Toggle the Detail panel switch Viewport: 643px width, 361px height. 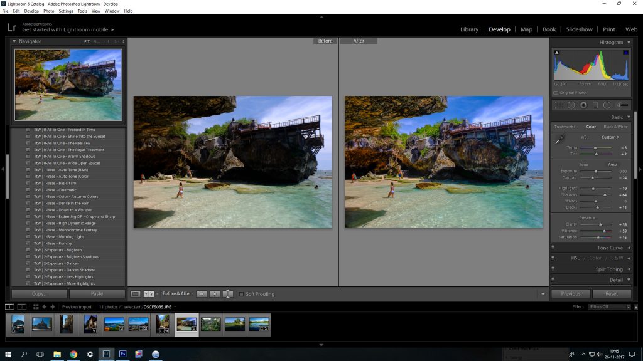pyautogui.click(x=553, y=280)
